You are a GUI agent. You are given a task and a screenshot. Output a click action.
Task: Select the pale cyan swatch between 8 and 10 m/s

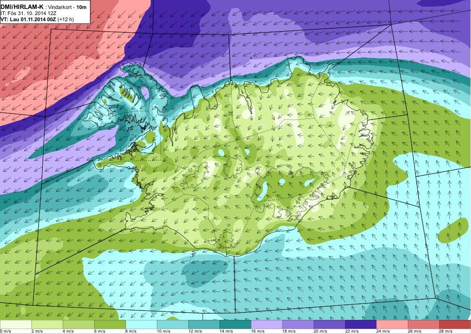(141, 325)
